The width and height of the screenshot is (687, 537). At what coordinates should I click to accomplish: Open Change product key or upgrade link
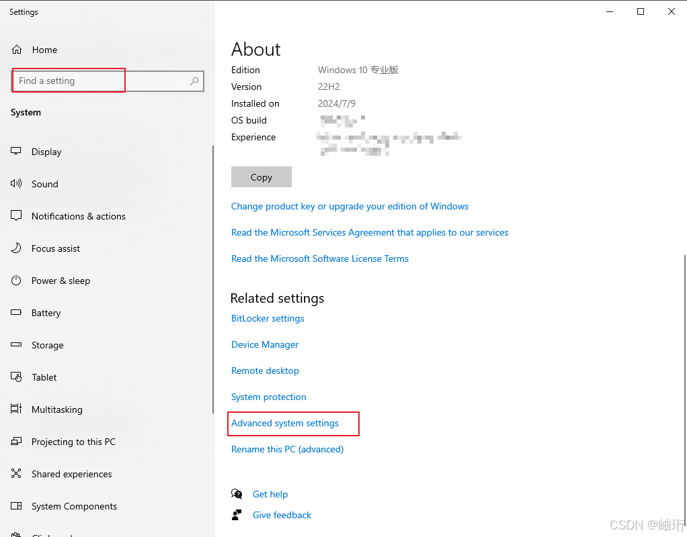[x=350, y=206]
